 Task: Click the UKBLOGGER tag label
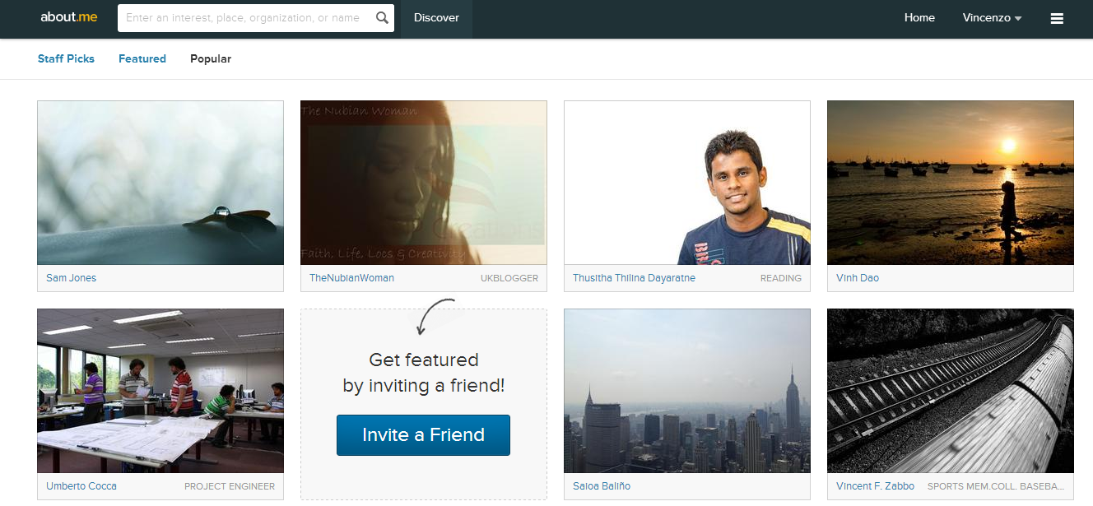509,279
